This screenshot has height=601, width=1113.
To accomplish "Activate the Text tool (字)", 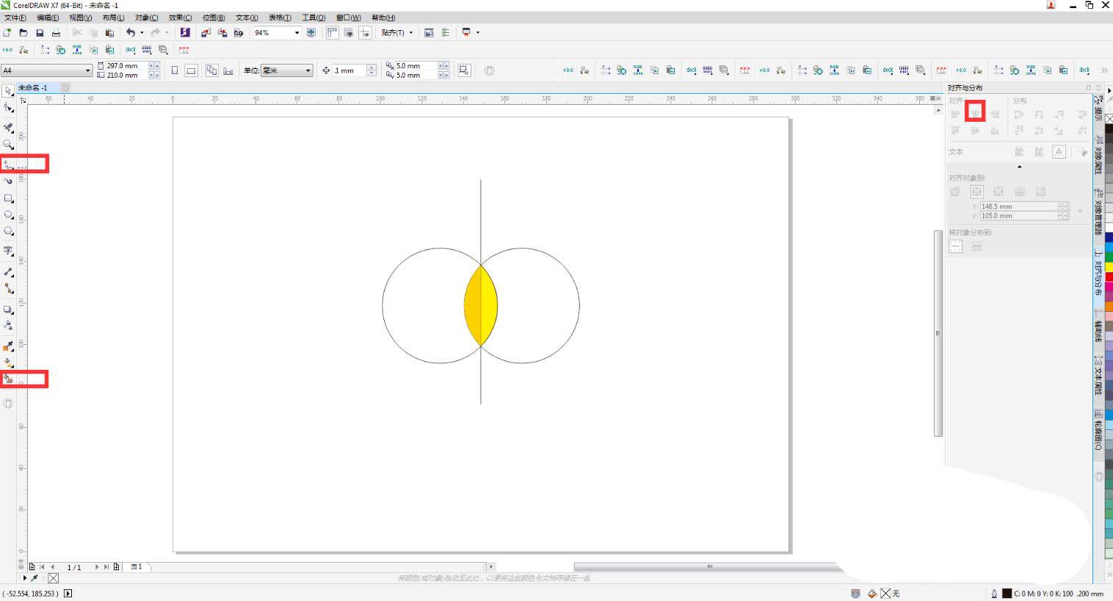I will [x=8, y=251].
